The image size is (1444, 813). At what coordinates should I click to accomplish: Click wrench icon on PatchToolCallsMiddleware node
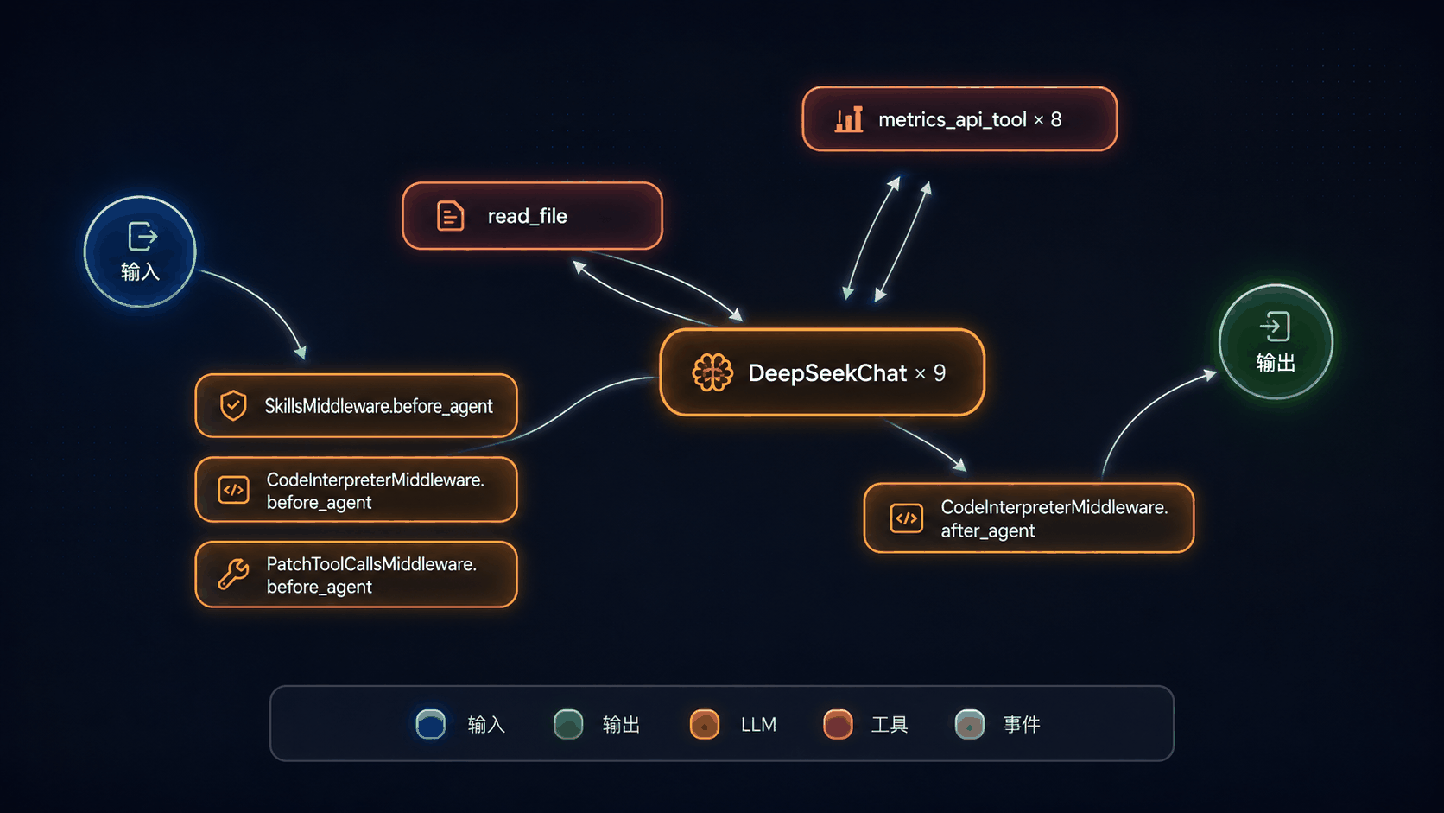233,574
